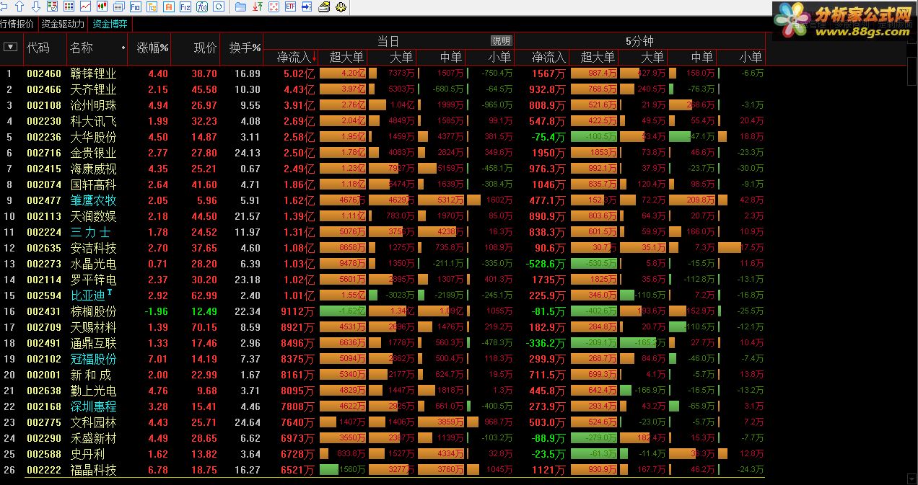
Task: Open the blue folder toolbar icon
Action: (240, 6)
